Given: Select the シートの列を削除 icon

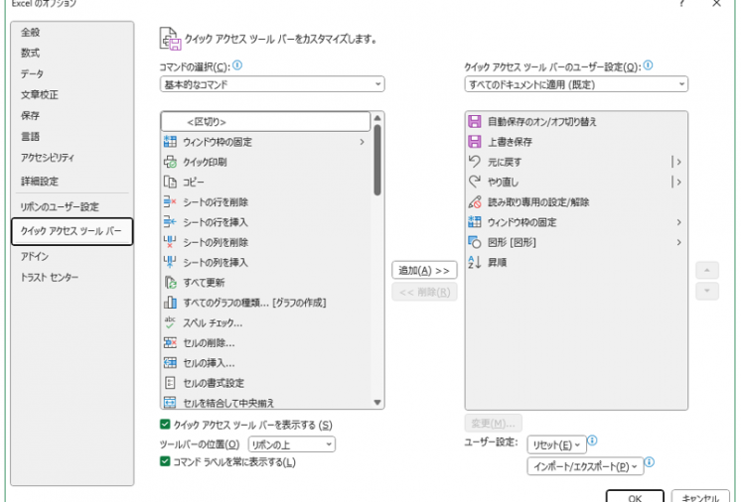Looking at the screenshot, I should coord(170,242).
